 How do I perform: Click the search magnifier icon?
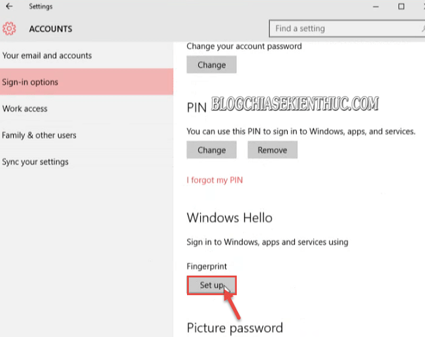(423, 29)
